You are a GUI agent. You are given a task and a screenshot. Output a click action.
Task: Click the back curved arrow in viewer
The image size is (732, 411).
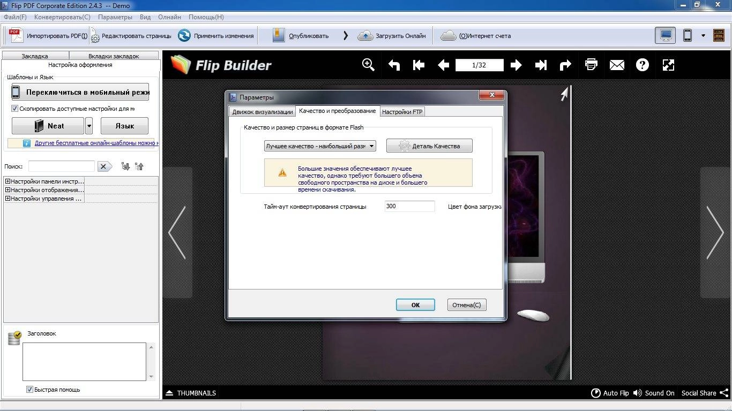click(394, 65)
